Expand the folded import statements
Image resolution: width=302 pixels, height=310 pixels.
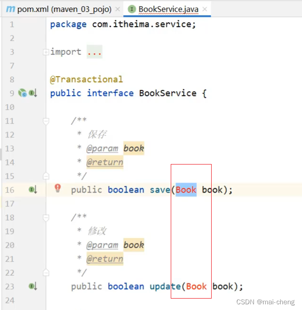46,52
